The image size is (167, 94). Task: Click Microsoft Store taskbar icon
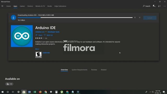pos(24,92)
